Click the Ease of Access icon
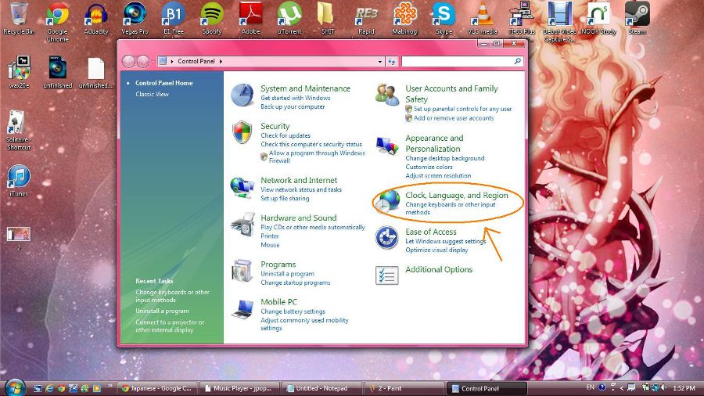 (387, 237)
